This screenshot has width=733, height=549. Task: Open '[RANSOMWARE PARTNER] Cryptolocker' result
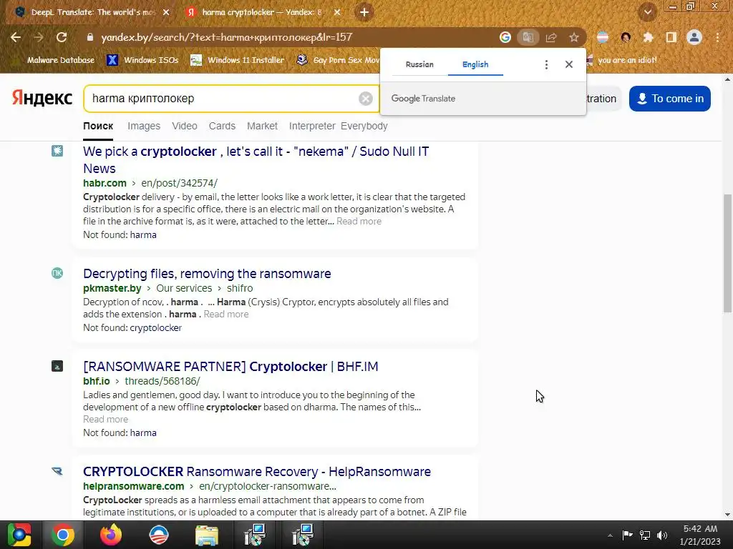[230, 367]
